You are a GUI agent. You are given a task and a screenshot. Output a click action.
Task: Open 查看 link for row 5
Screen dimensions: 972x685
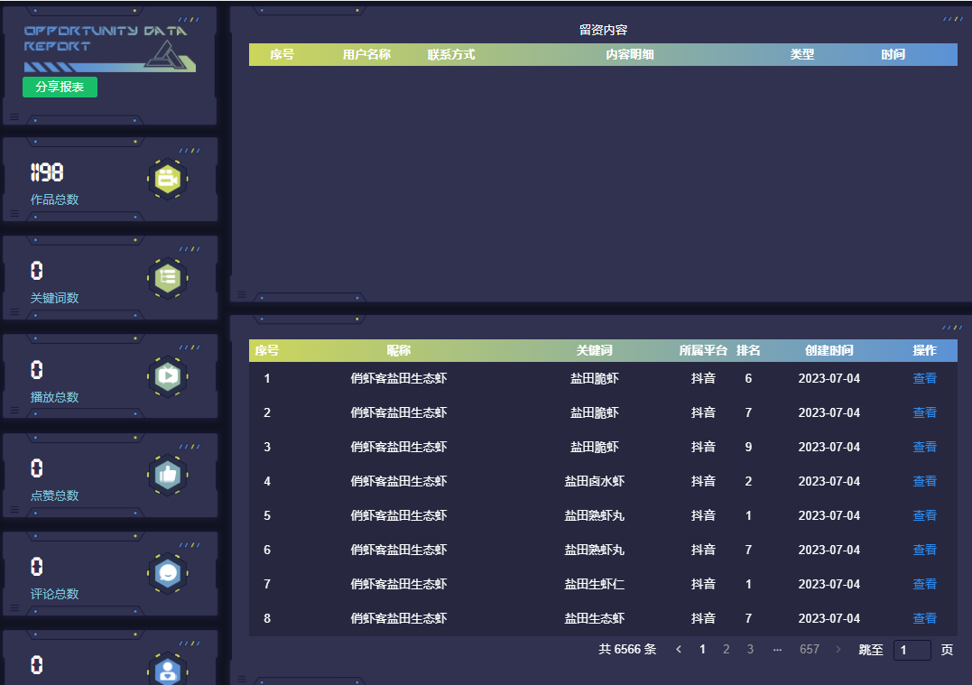tap(924, 515)
